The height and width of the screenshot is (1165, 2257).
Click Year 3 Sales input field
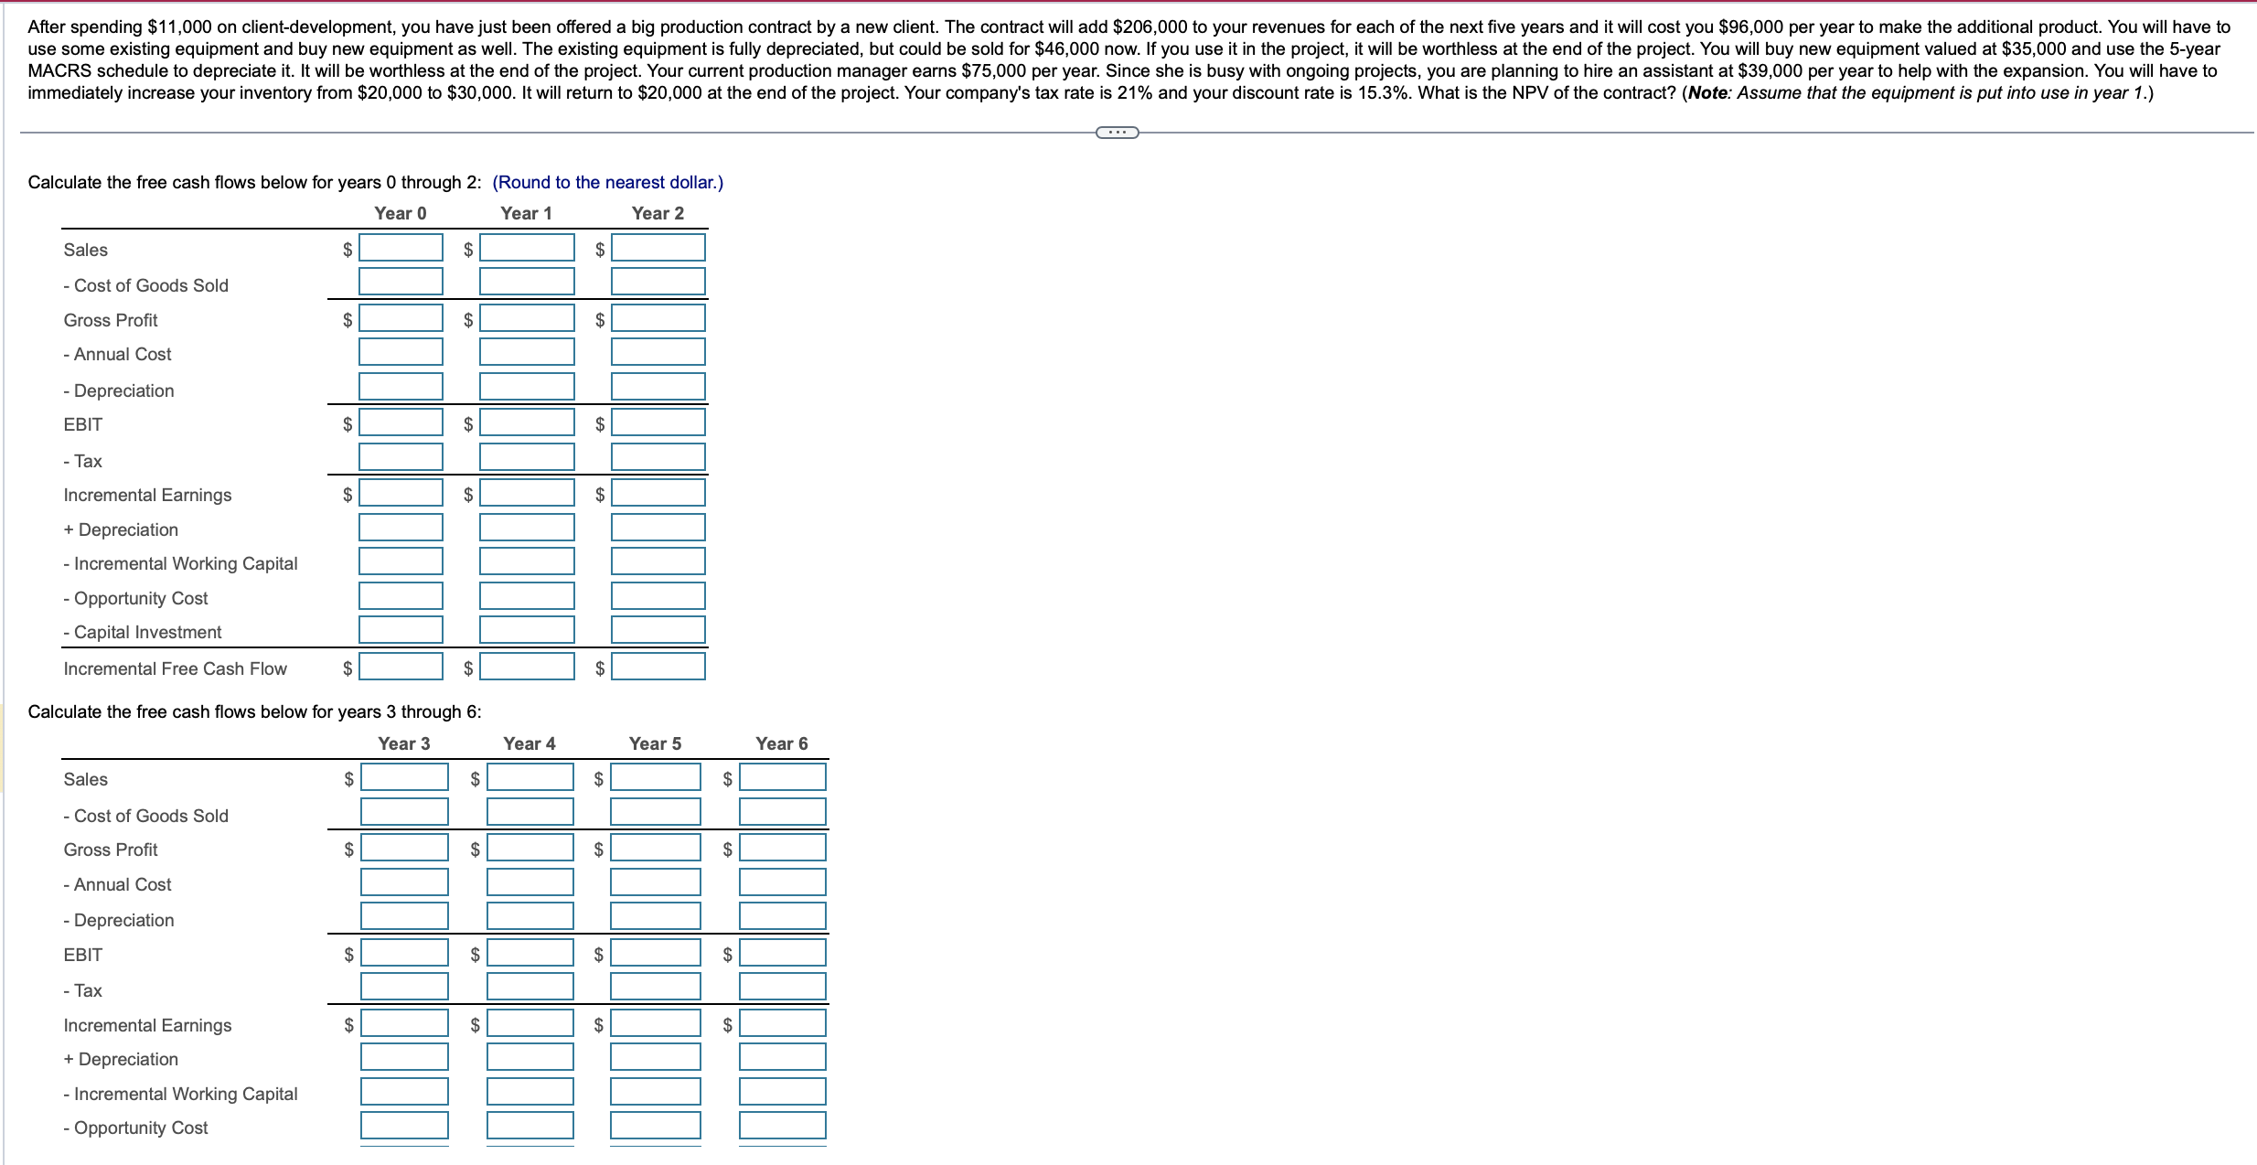click(x=404, y=777)
